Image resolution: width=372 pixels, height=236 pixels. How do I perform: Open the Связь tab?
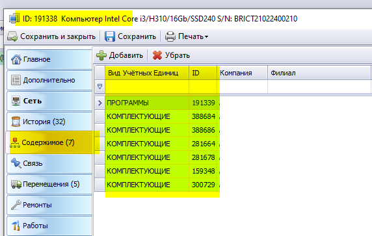(49, 163)
